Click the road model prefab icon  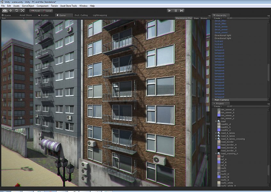(x=219, y=121)
